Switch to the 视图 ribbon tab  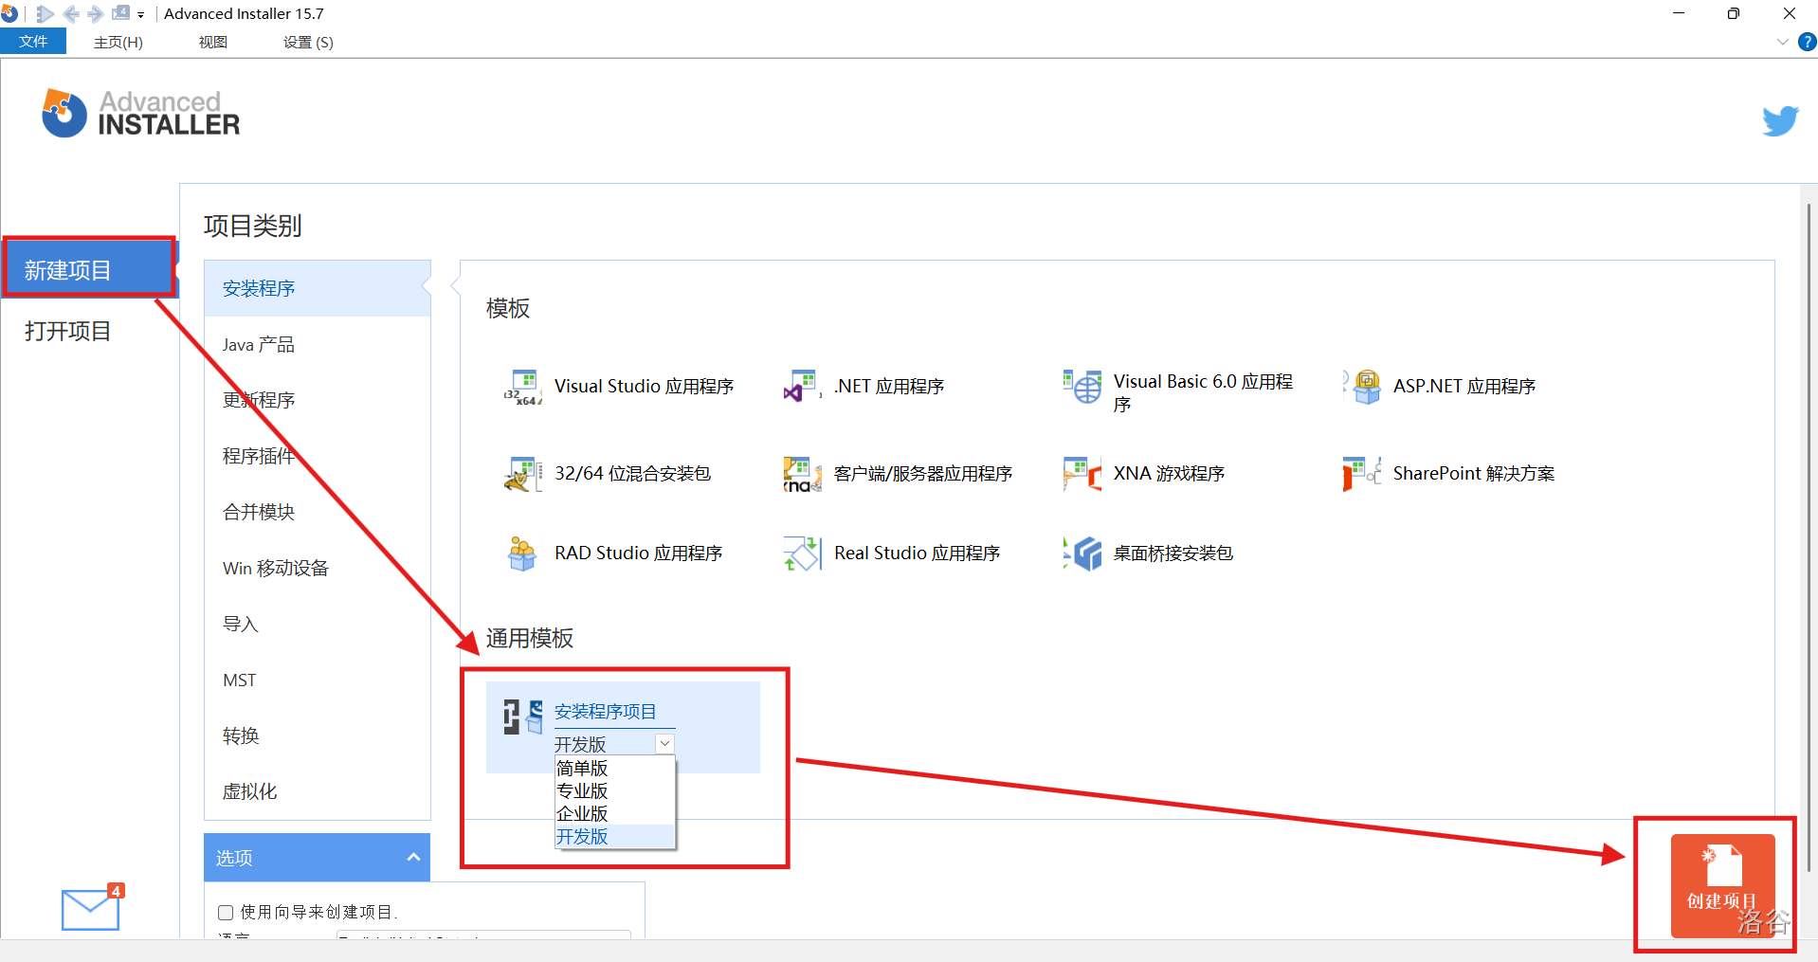point(212,42)
